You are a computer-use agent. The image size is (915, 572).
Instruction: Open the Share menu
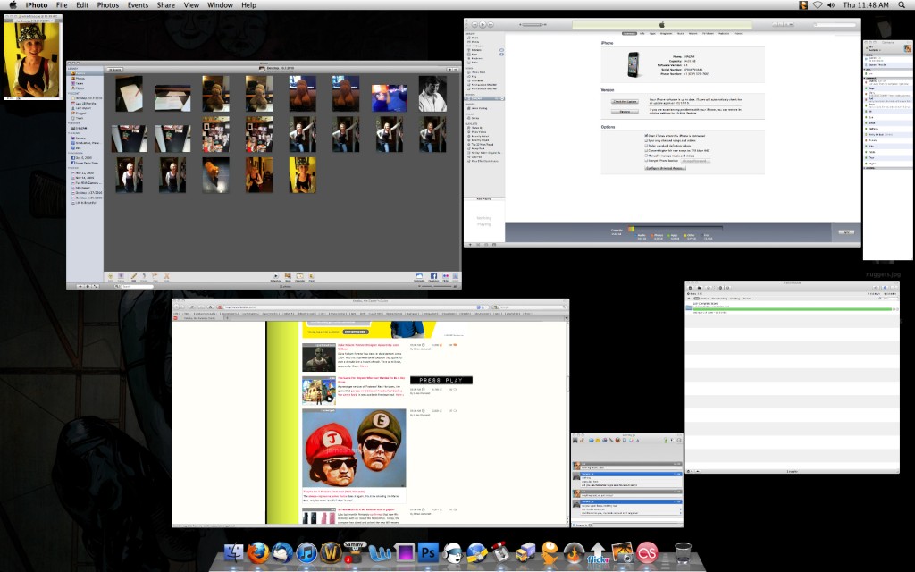165,5
